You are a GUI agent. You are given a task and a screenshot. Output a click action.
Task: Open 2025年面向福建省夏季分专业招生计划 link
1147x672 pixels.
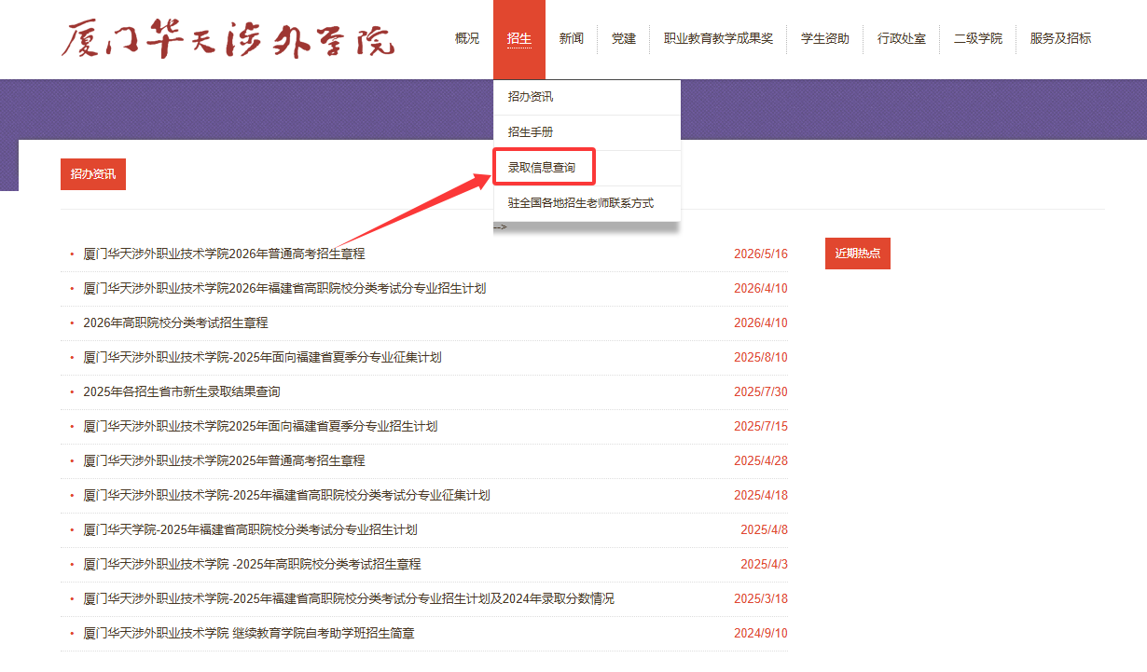coord(260,426)
